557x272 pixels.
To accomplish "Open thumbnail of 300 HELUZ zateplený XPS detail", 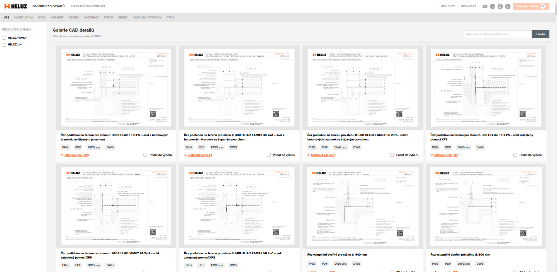I will (486, 88).
